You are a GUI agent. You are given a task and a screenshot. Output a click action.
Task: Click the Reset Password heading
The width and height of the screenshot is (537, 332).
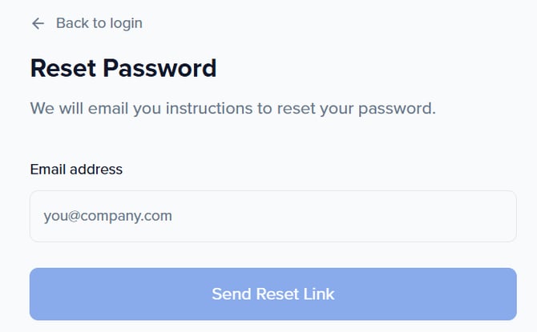pos(123,68)
